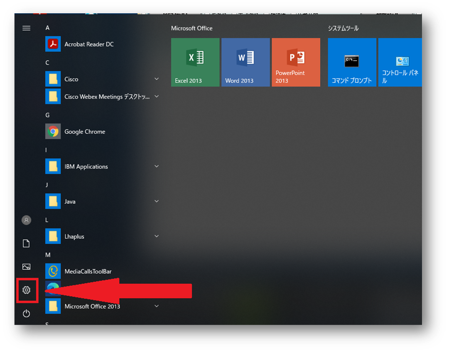Viewport: 449px width, 352px height.
Task: Click the letter A section header
Action: coord(47,28)
